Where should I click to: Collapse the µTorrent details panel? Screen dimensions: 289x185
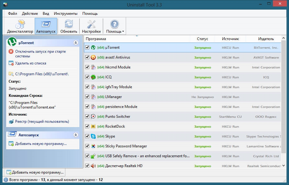(x=76, y=43)
